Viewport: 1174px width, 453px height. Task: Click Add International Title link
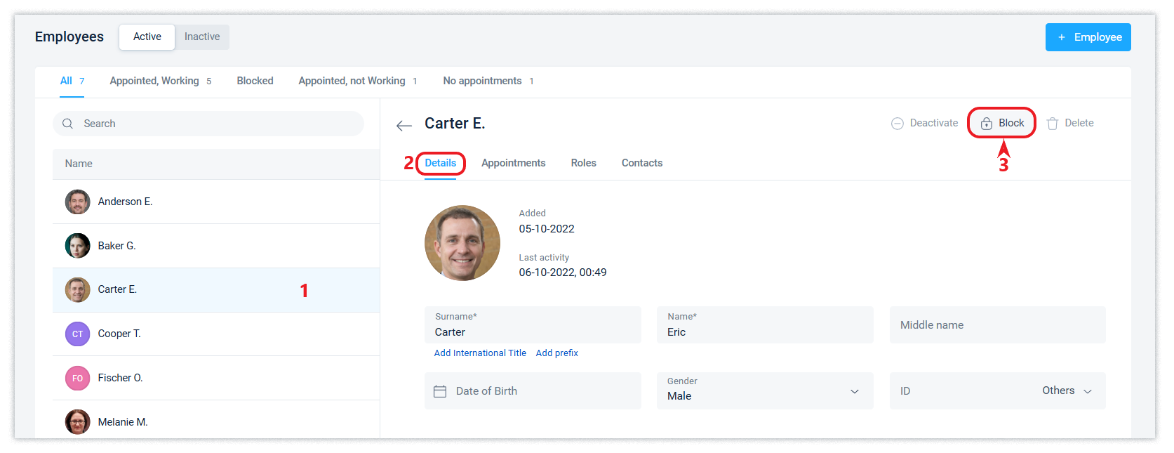click(x=480, y=353)
